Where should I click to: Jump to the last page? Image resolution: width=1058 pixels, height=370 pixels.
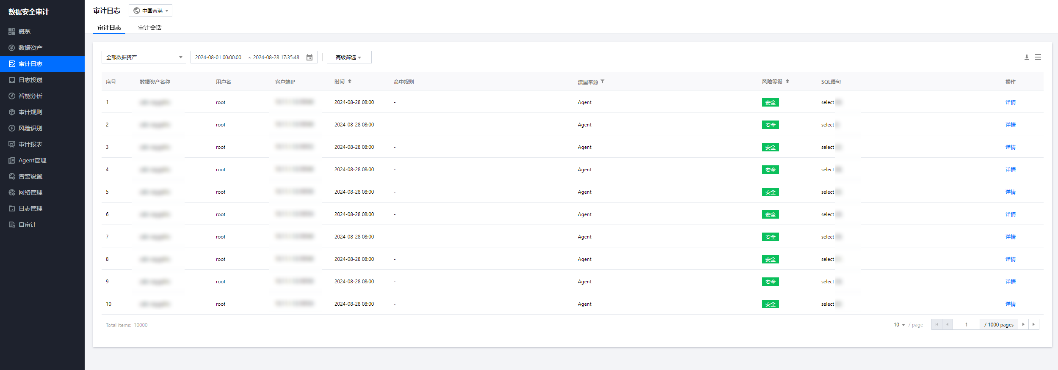pos(1034,324)
